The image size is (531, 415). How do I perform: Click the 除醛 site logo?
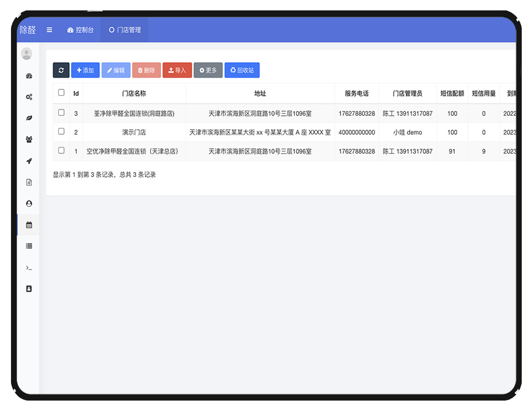click(28, 30)
